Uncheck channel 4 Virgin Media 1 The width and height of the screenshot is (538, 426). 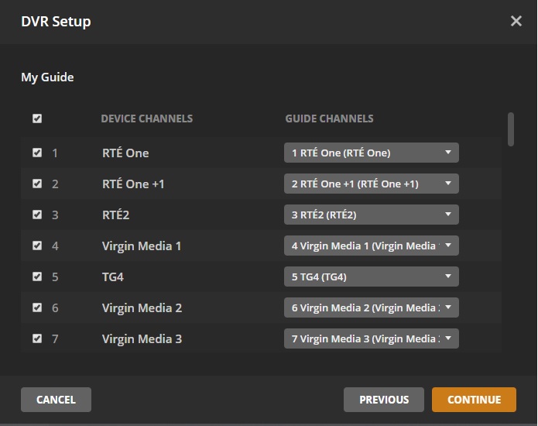pos(37,246)
